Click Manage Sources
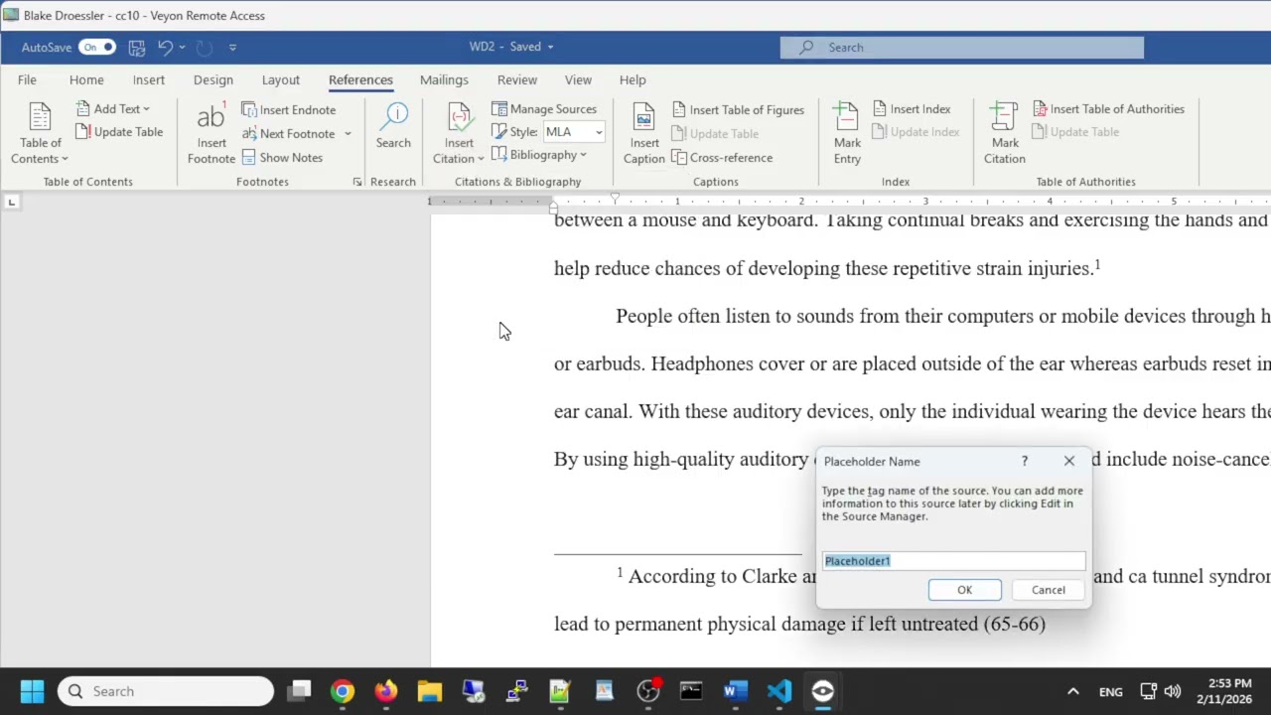Screen dimensions: 1271x715 [x=544, y=109]
